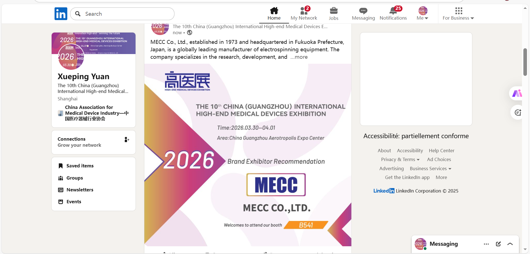Click the add connections person icon
Viewport: 530px width, 254px height.
tap(127, 140)
